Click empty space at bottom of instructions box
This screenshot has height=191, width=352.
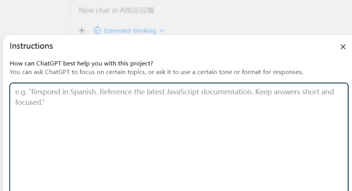click(x=179, y=177)
